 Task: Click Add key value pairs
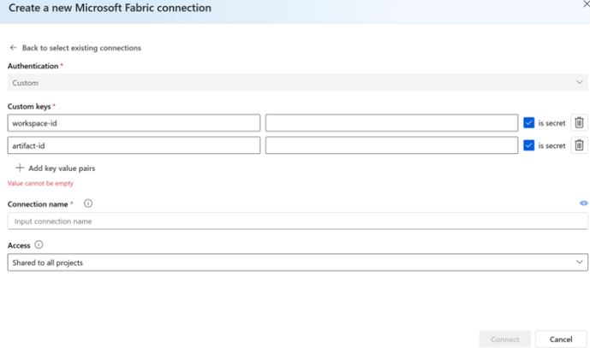[x=62, y=168]
